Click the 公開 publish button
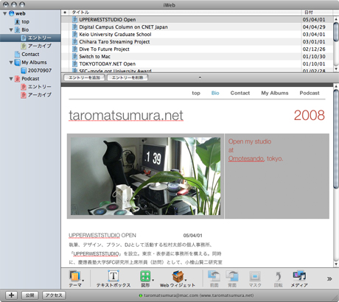 click(30, 295)
